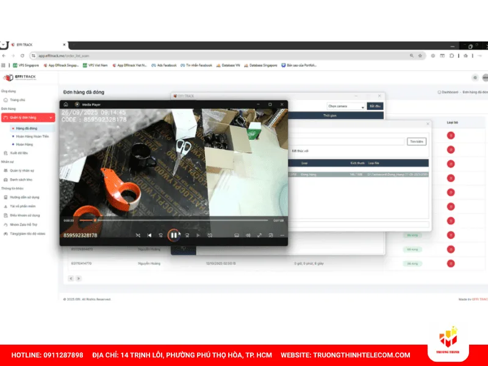The width and height of the screenshot is (488, 366).
Task: Open Nhóm Zalo Hỗ Trợ in sidebar
Action: point(23,224)
